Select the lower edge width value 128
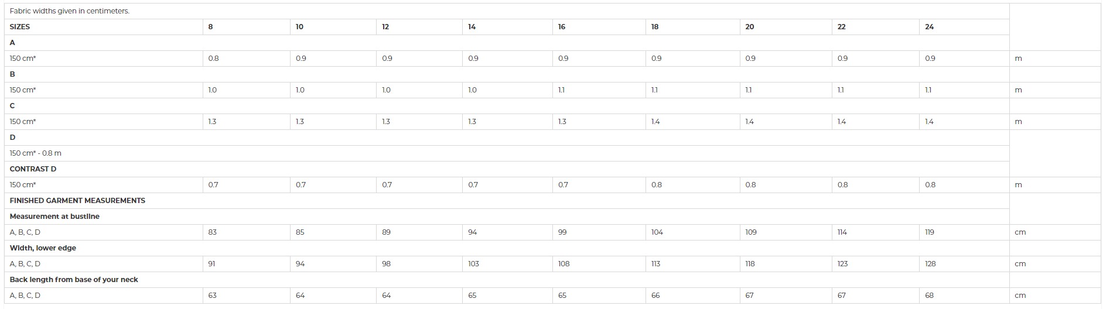 click(x=930, y=264)
